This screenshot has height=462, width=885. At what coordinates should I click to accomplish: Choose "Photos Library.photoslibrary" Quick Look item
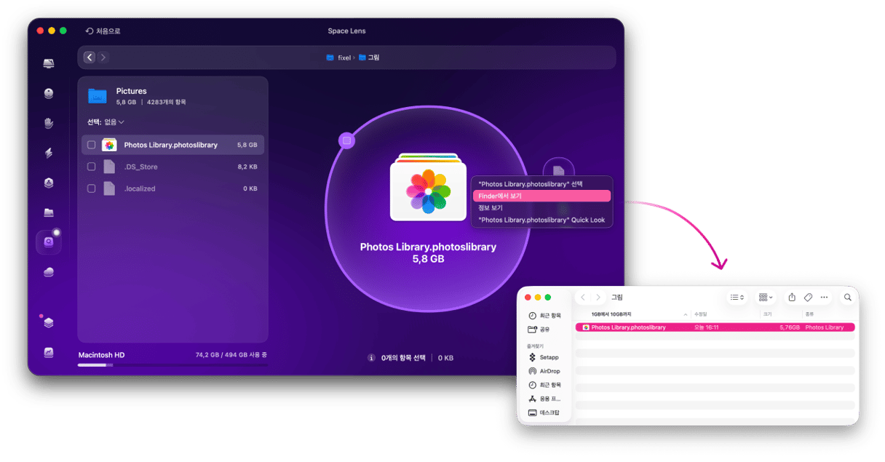click(541, 220)
